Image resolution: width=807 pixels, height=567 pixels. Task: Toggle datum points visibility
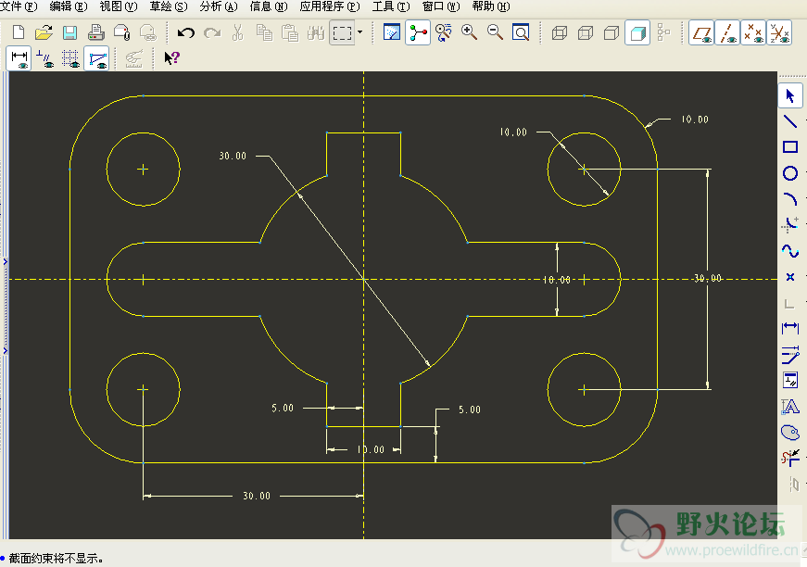(x=753, y=33)
